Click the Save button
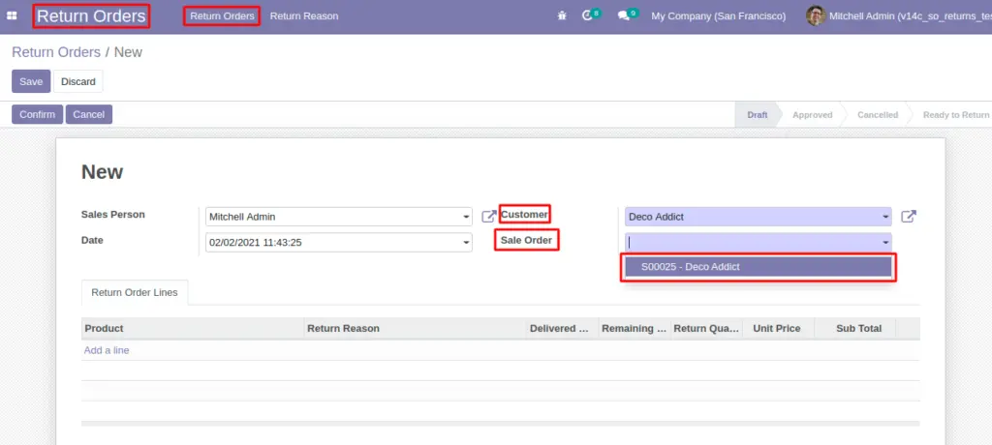992x445 pixels. [31, 81]
